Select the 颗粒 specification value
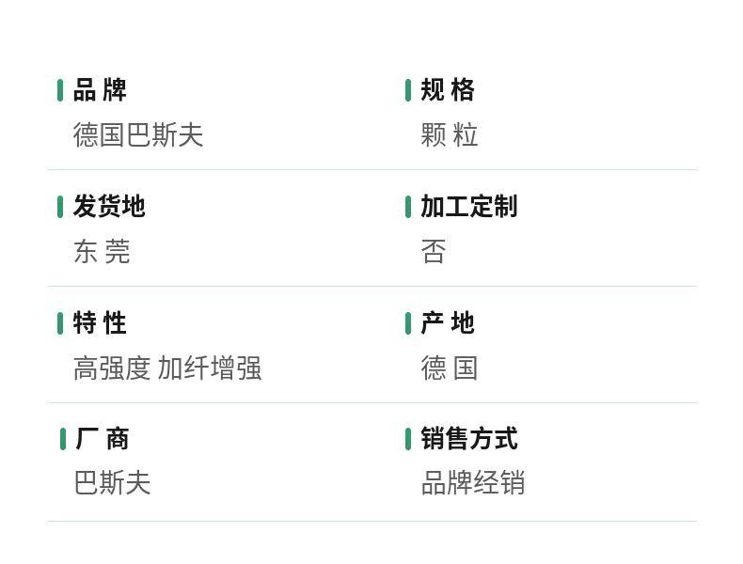 tap(450, 135)
